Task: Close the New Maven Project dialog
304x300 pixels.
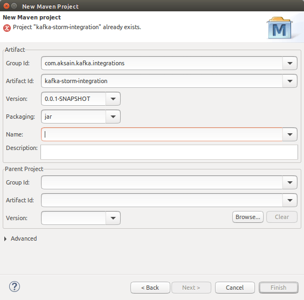Action: [6, 6]
